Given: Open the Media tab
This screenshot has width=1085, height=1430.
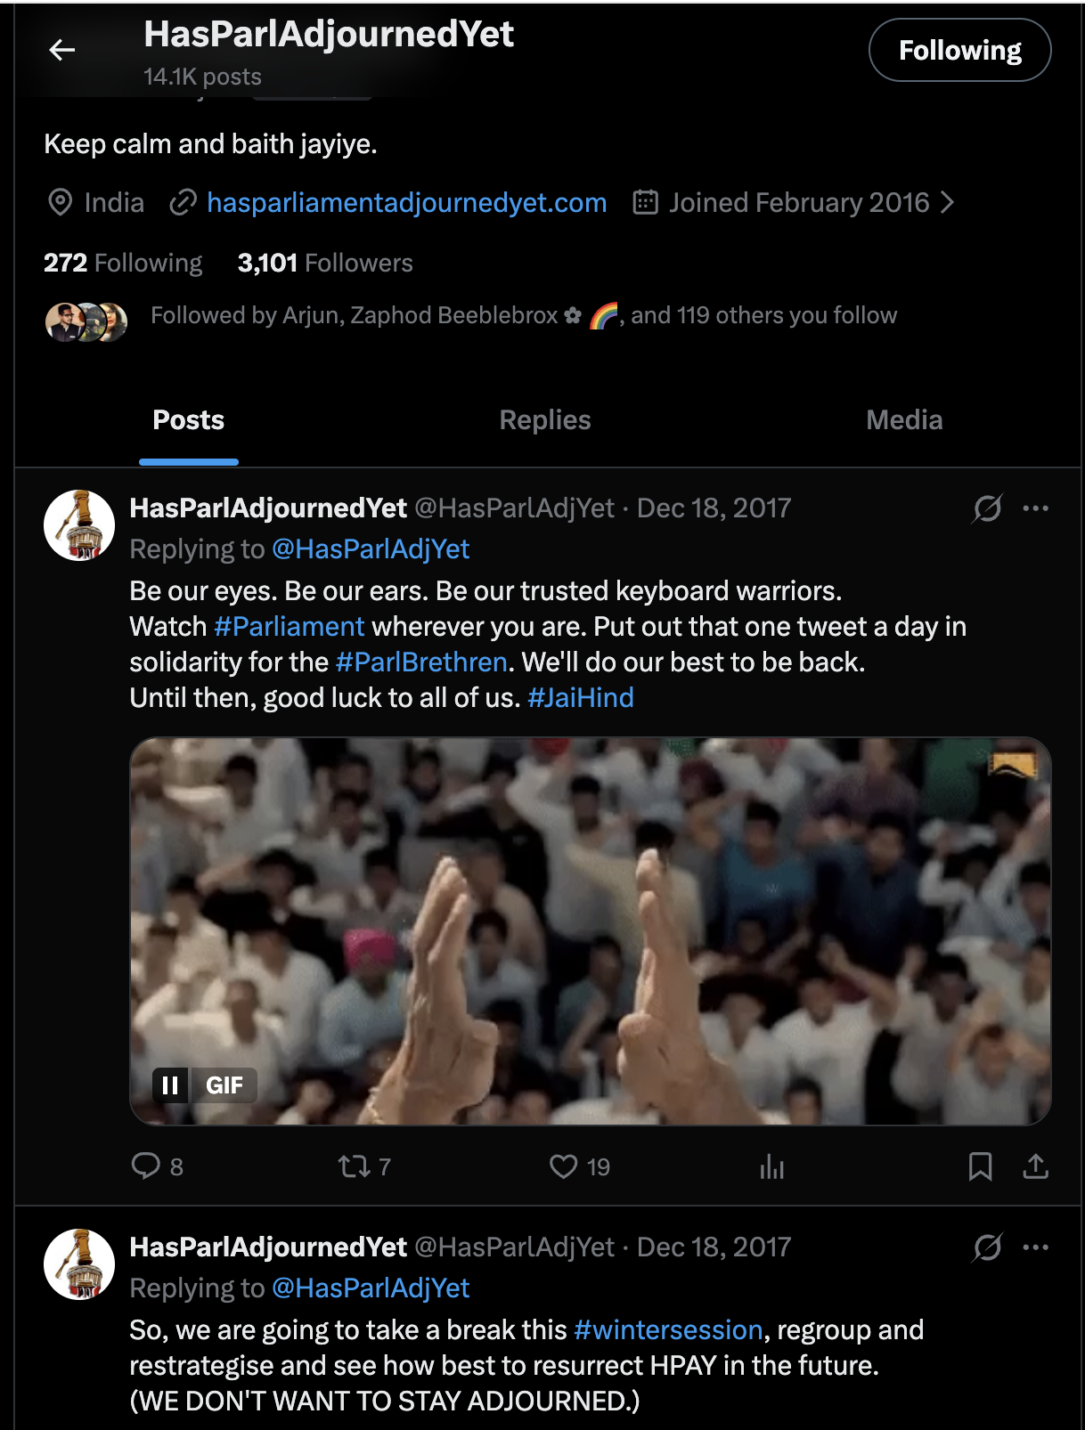Looking at the screenshot, I should tap(904, 420).
